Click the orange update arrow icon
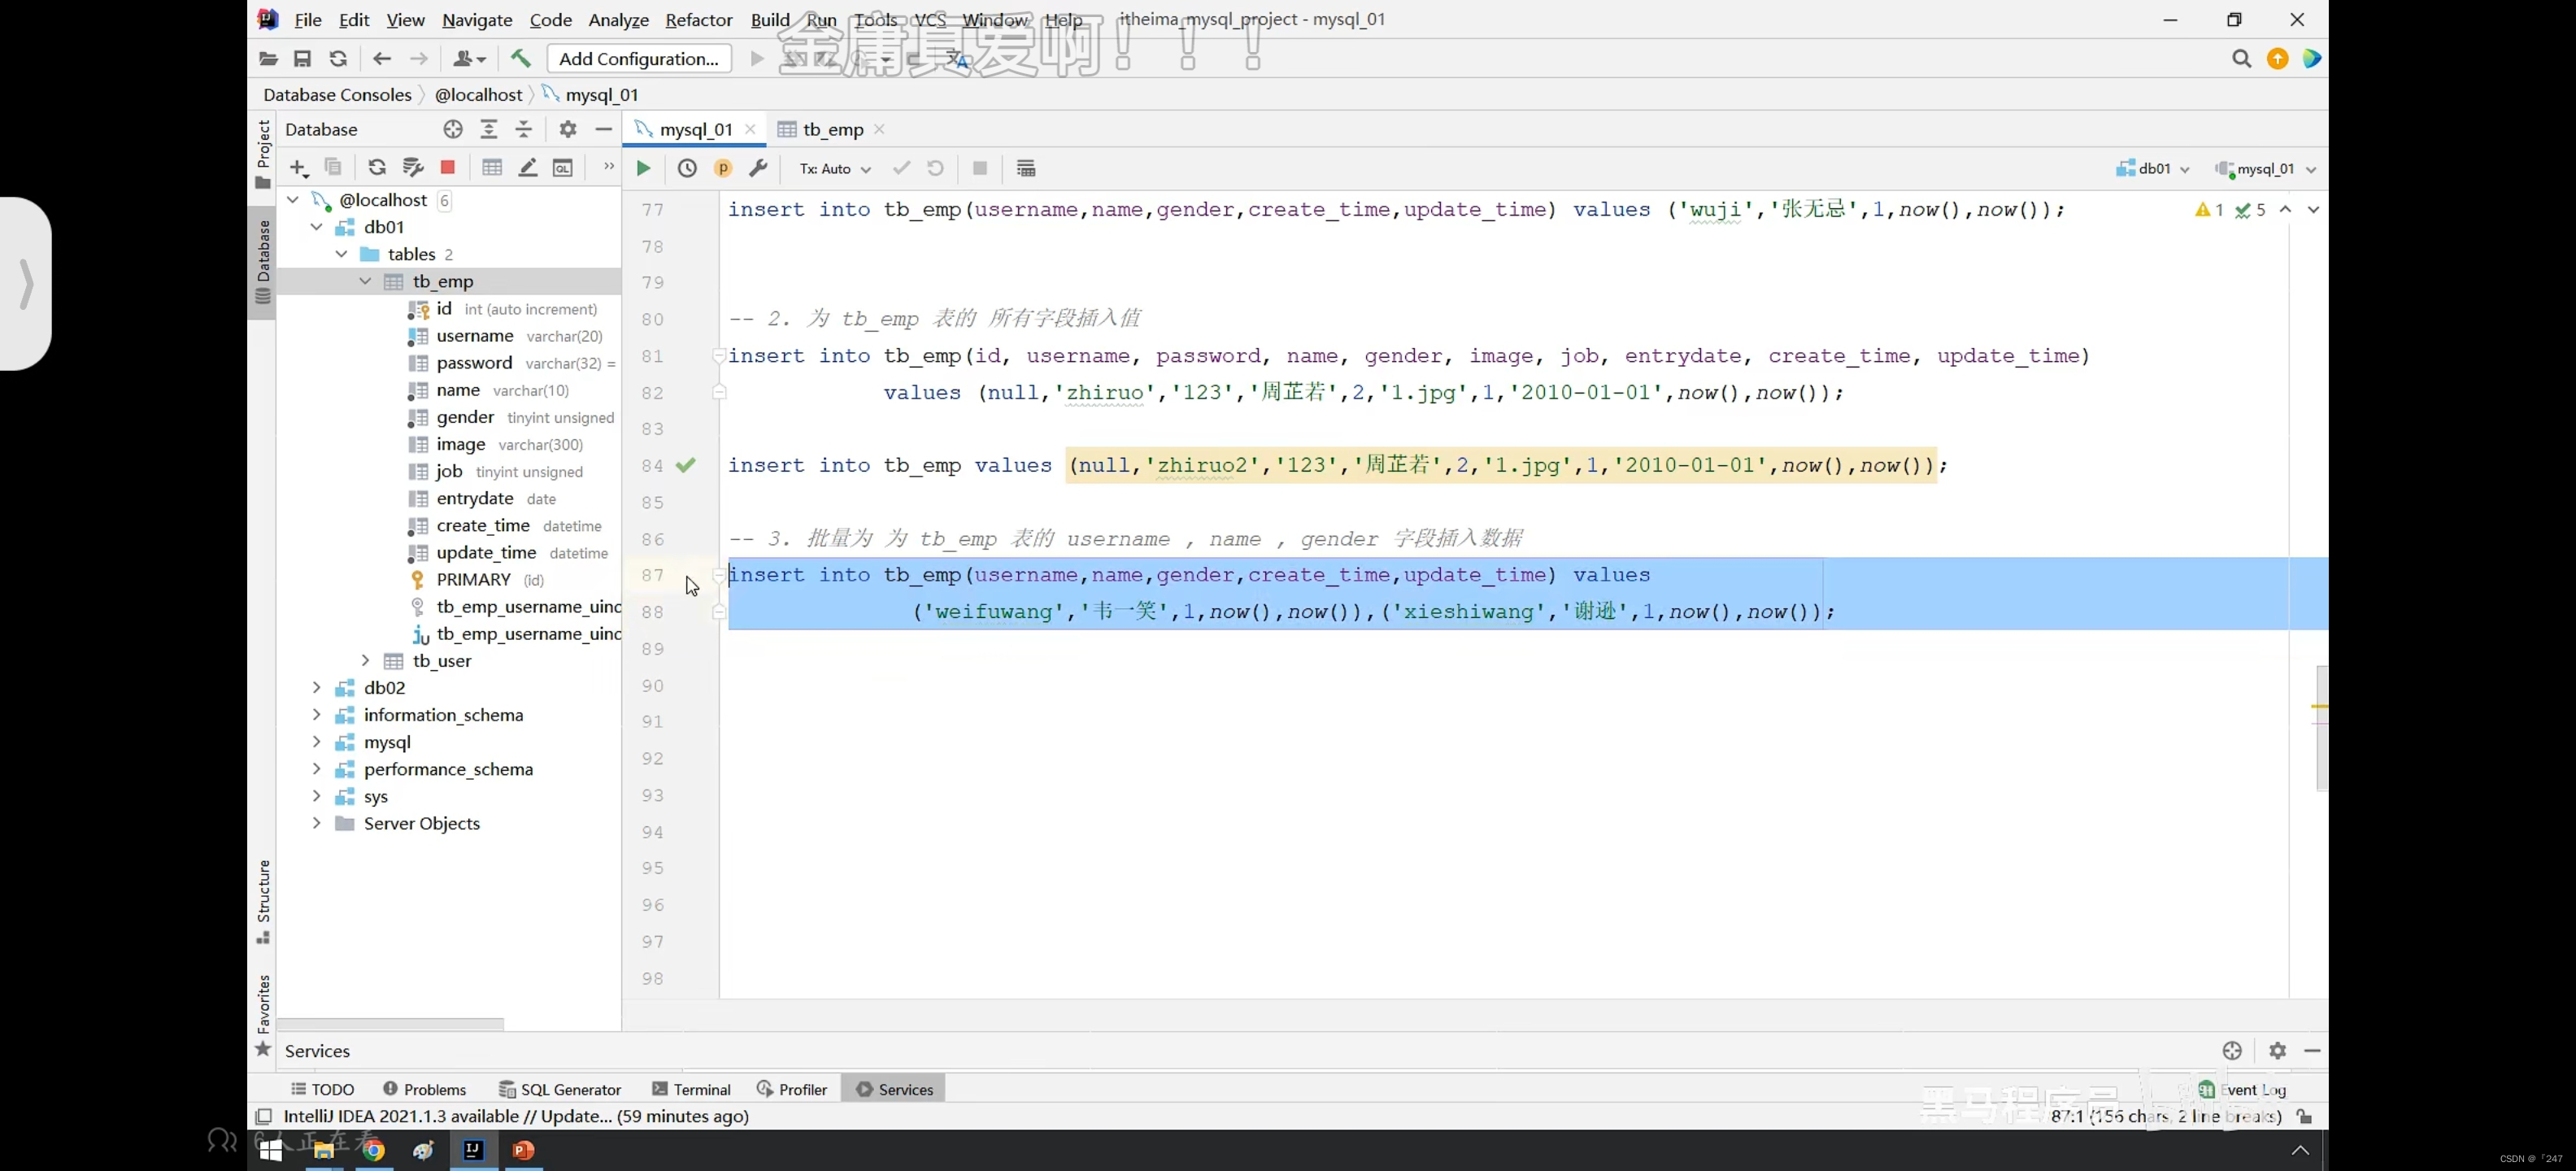 (2278, 58)
